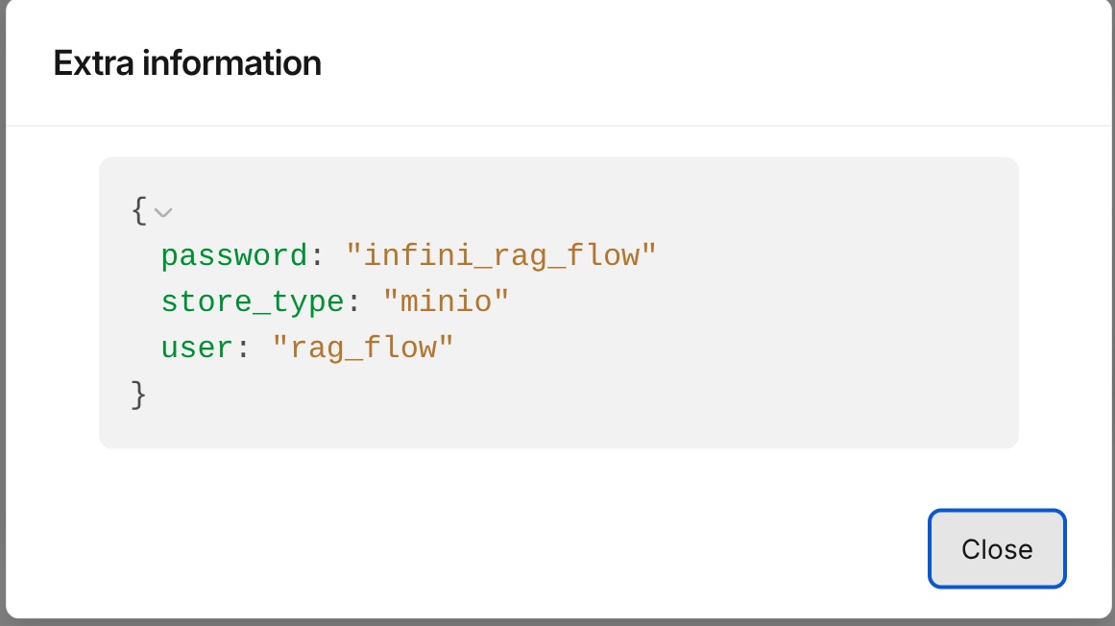Click the user key label
Screen dimensions: 1115x626
coord(197,349)
